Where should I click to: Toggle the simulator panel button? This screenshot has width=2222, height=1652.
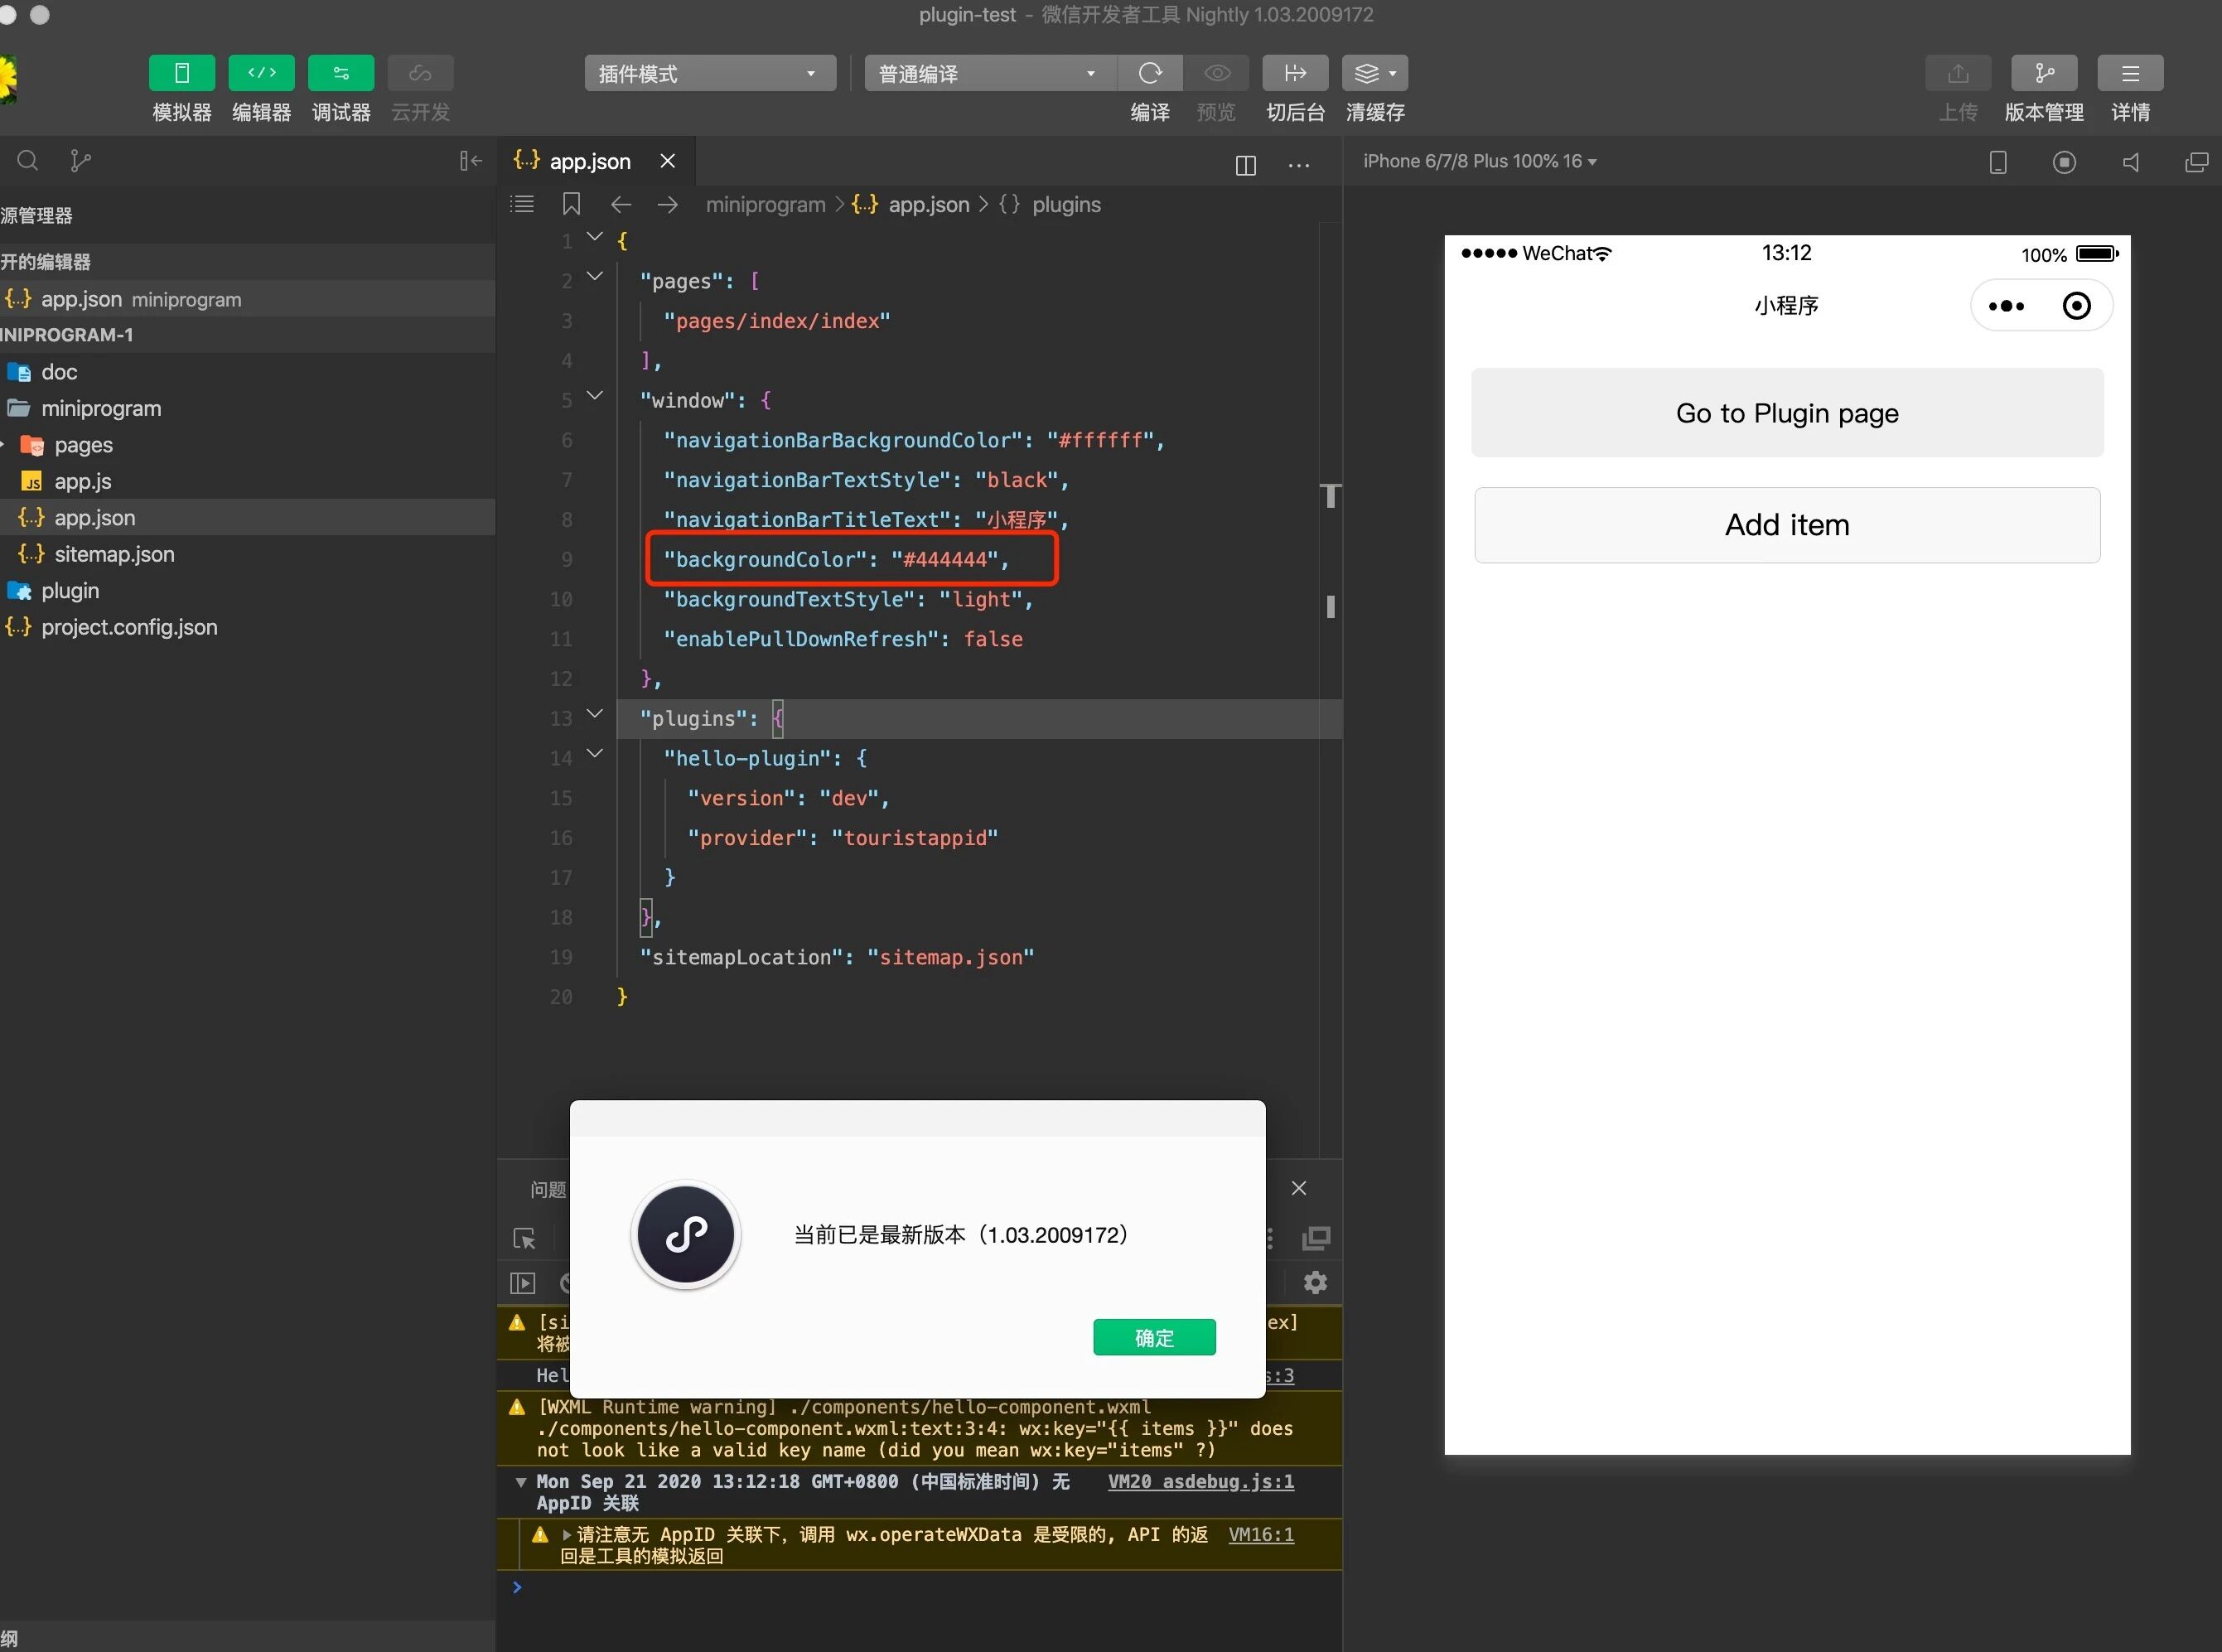(x=181, y=73)
